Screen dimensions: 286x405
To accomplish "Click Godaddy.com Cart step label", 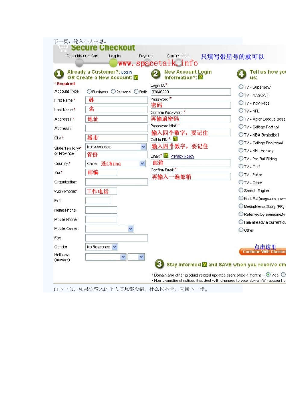I will click(x=82, y=56).
